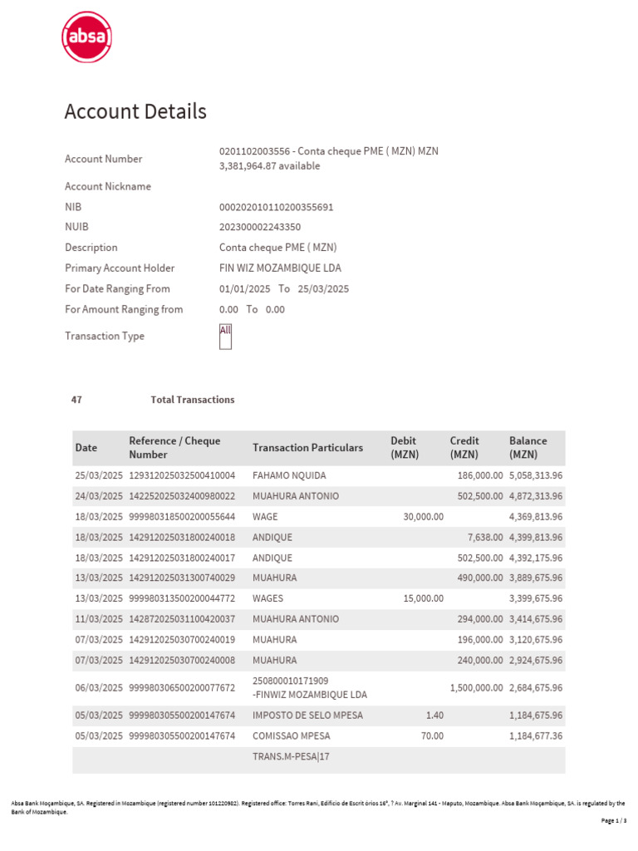The height and width of the screenshot is (851, 638).
Task: Click '-FINWIZ MOZAMBIQUE LDA' particulars
Action: pyautogui.click(x=310, y=695)
